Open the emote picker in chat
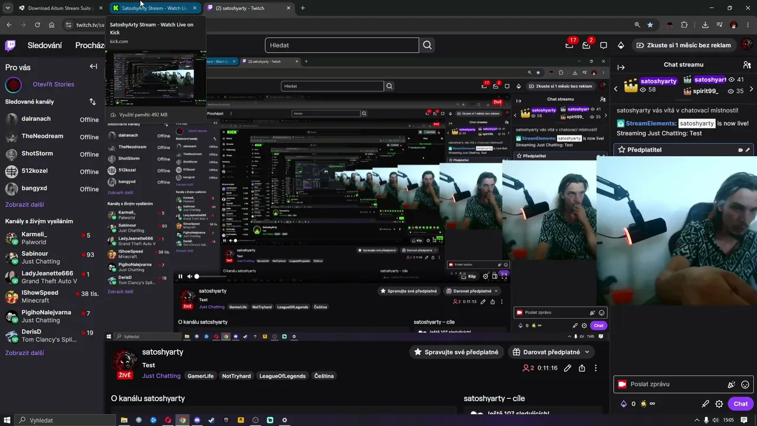This screenshot has height=426, width=757. click(x=745, y=385)
